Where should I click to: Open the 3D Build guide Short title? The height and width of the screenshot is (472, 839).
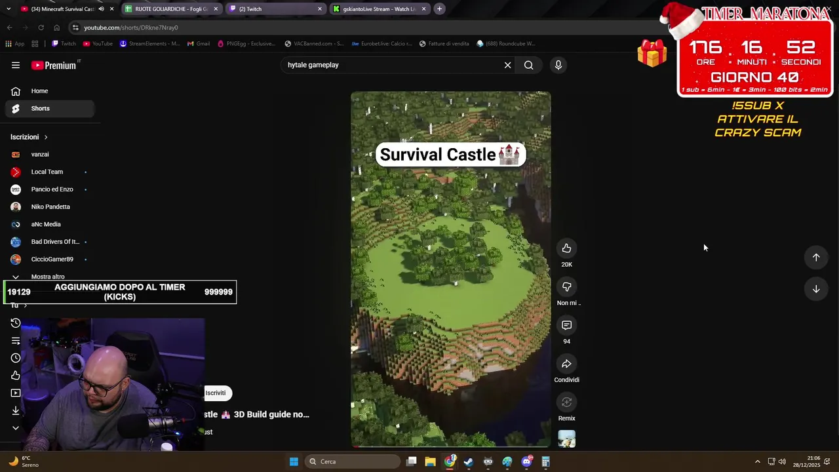tap(256, 414)
